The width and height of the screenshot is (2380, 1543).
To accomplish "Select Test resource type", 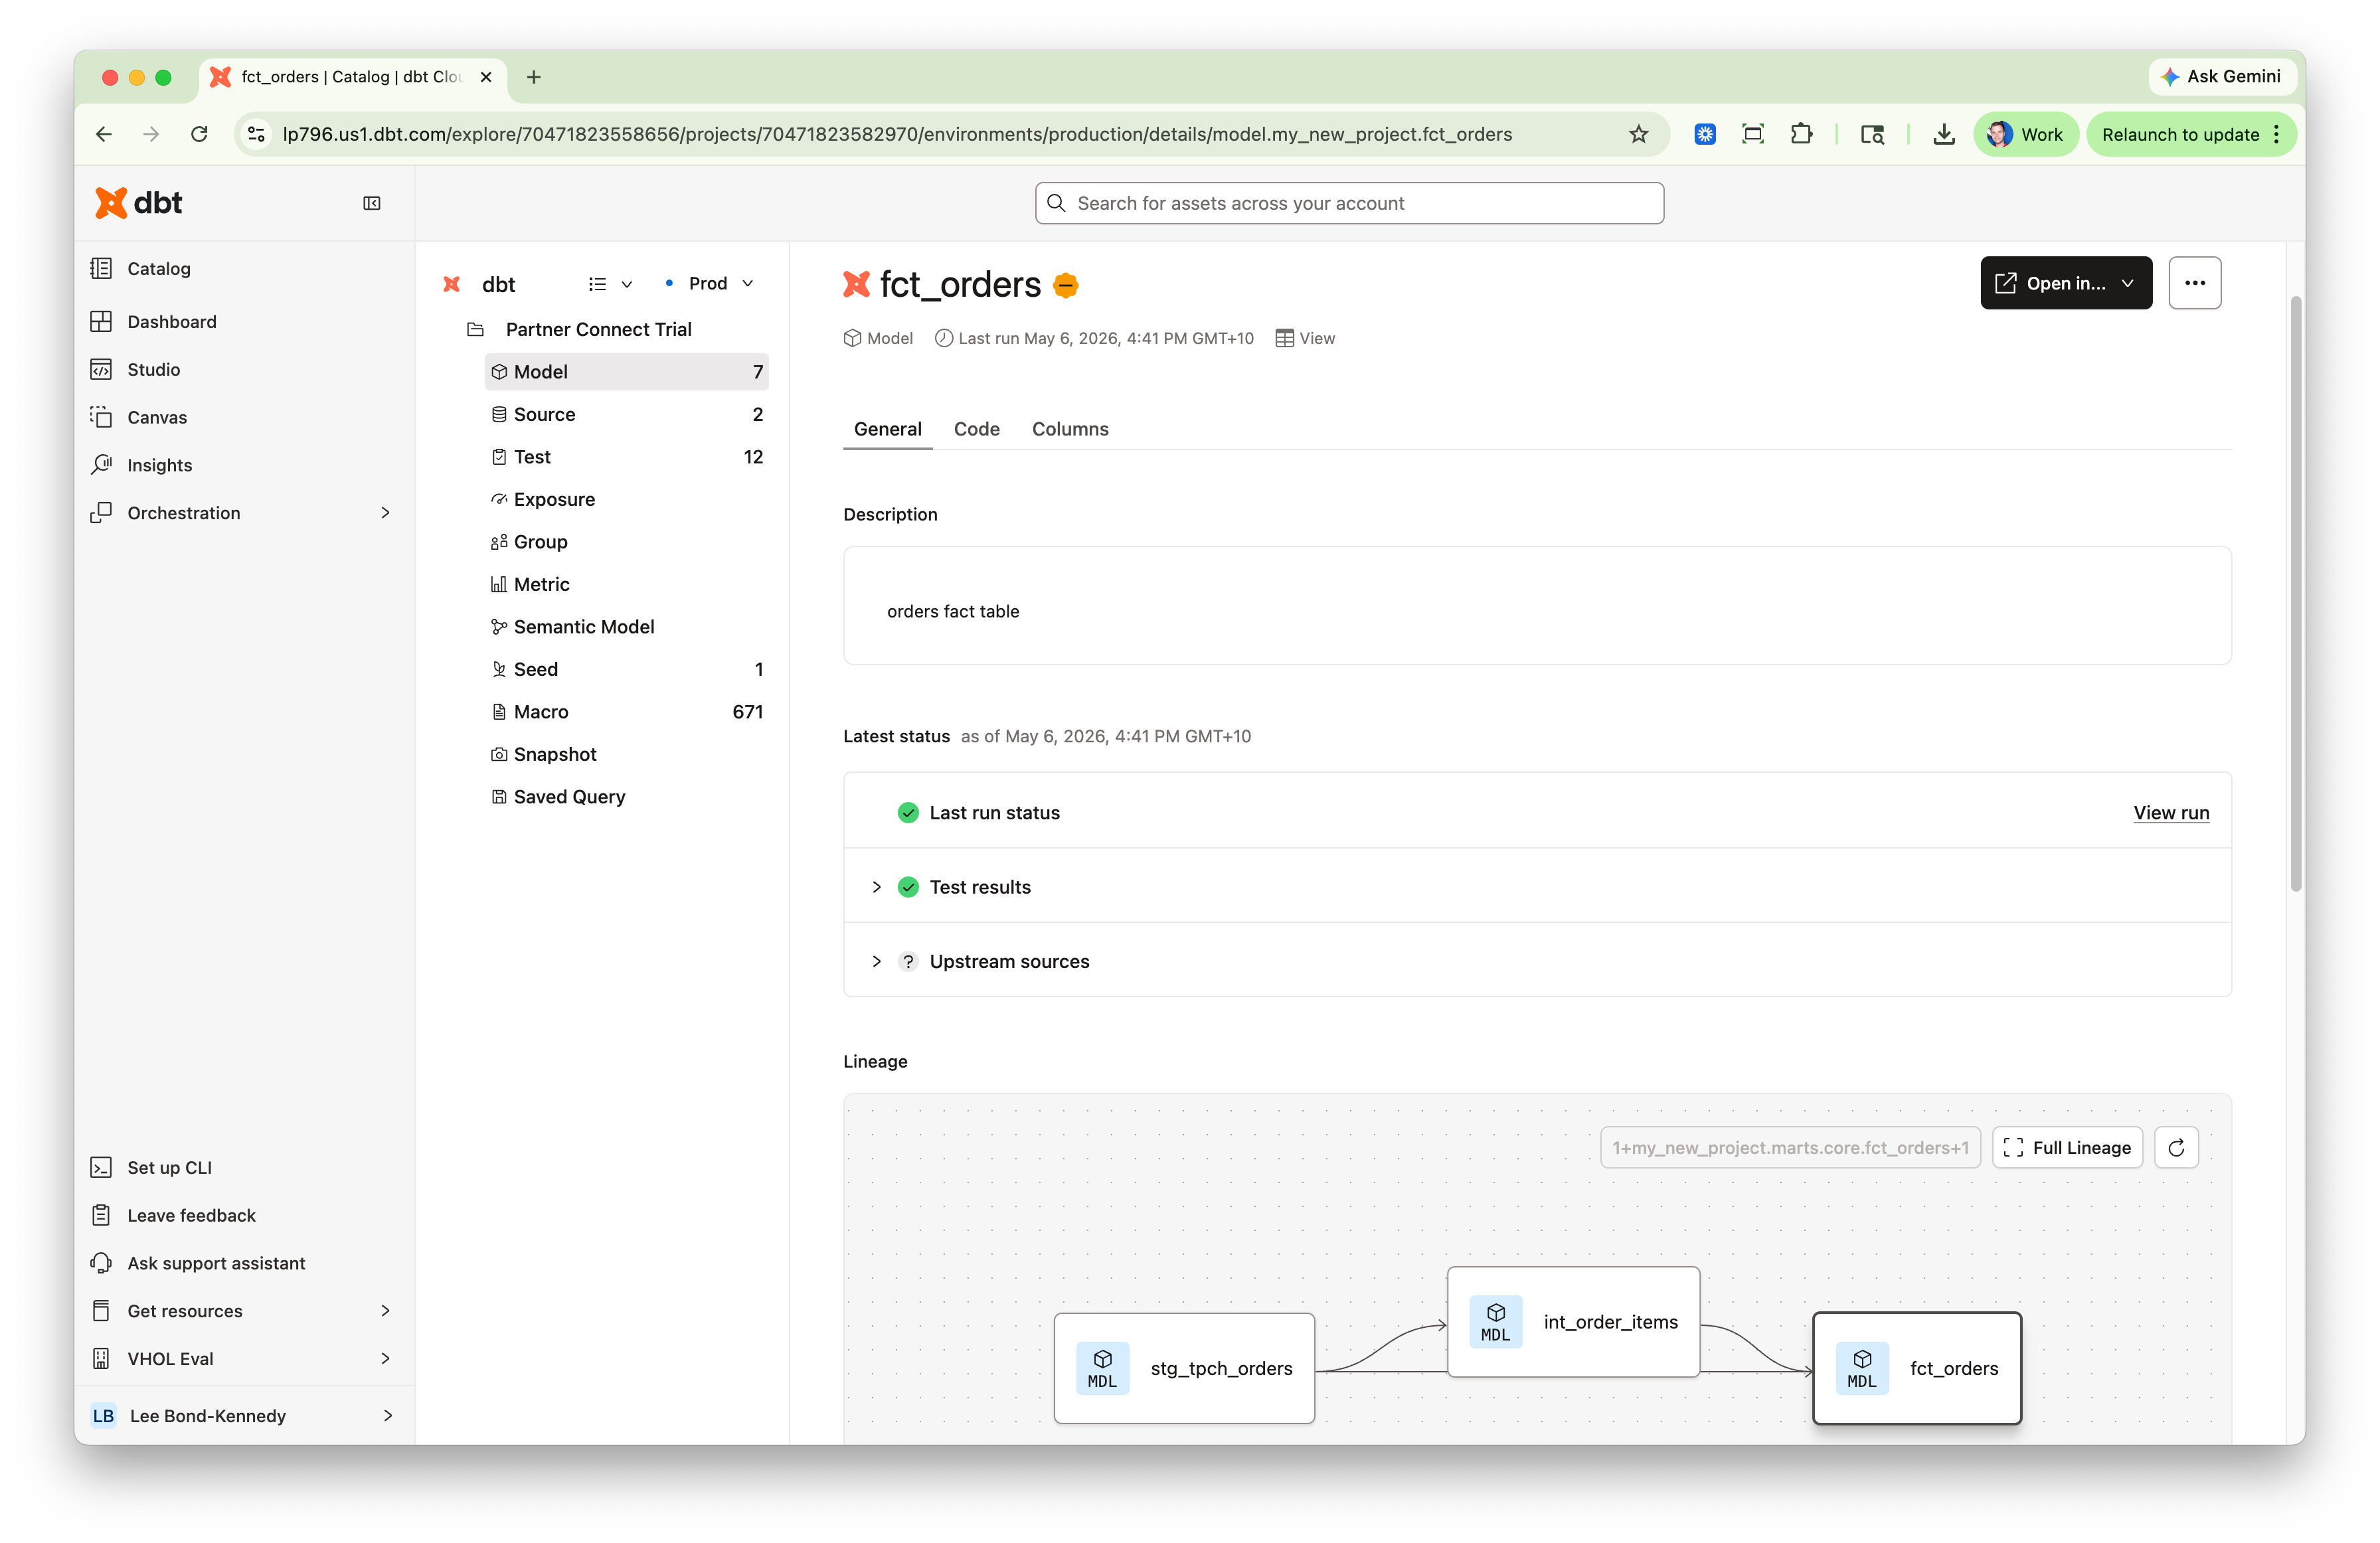I will tap(627, 457).
